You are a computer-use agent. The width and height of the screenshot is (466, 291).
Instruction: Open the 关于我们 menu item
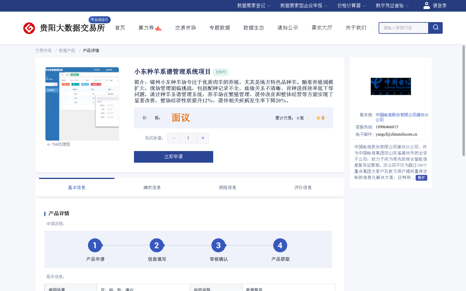pyautogui.click(x=356, y=28)
